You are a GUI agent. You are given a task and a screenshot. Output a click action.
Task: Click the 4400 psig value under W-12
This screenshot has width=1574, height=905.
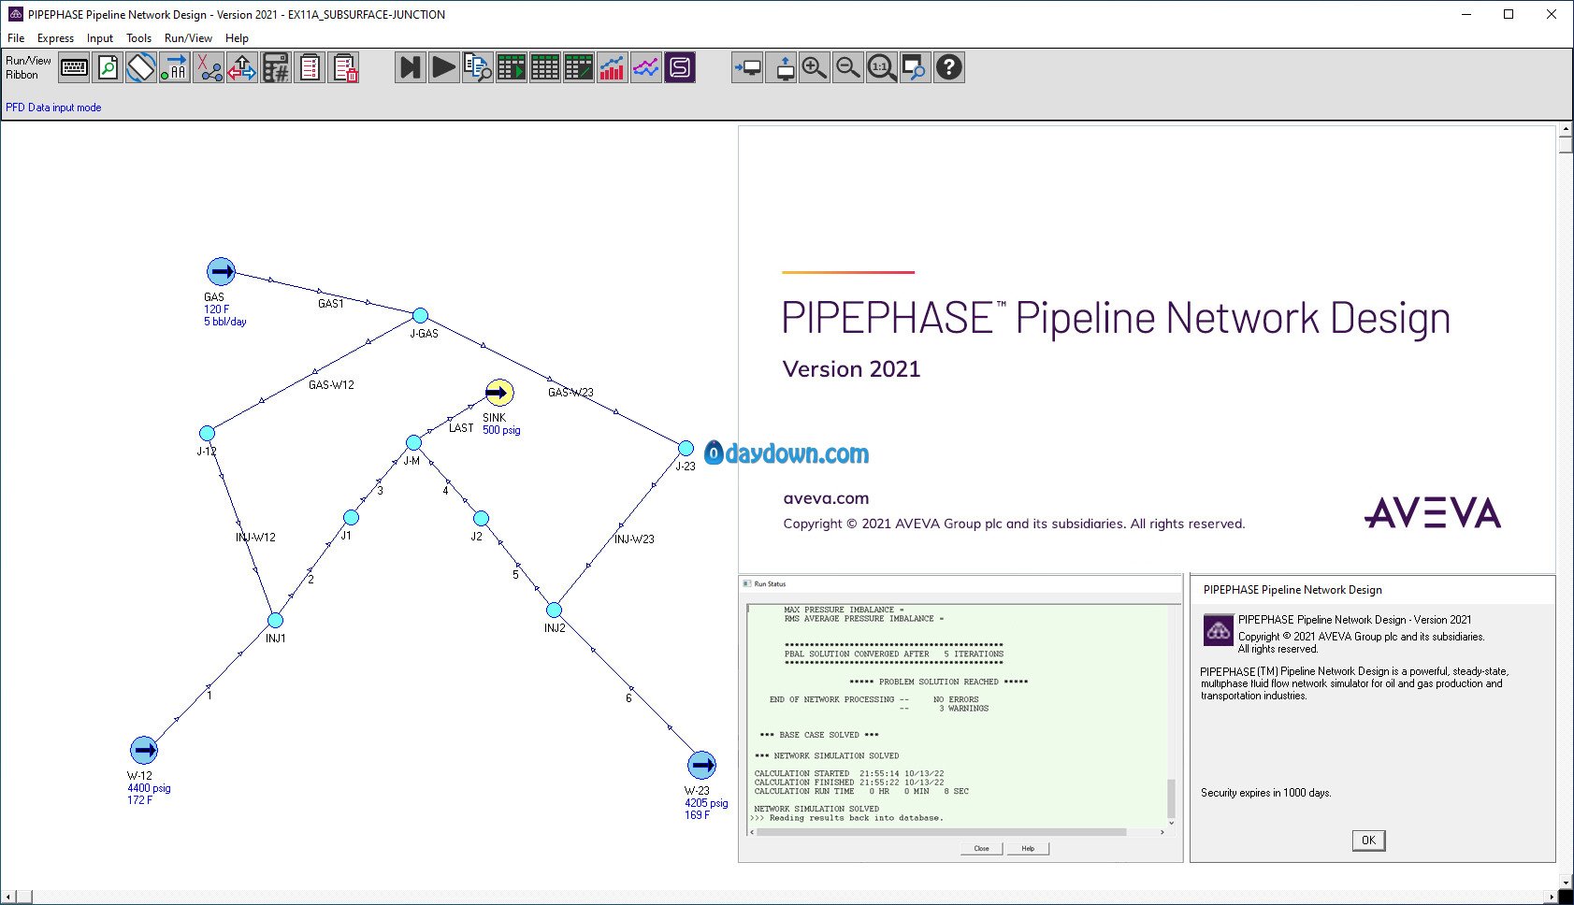[x=149, y=788]
